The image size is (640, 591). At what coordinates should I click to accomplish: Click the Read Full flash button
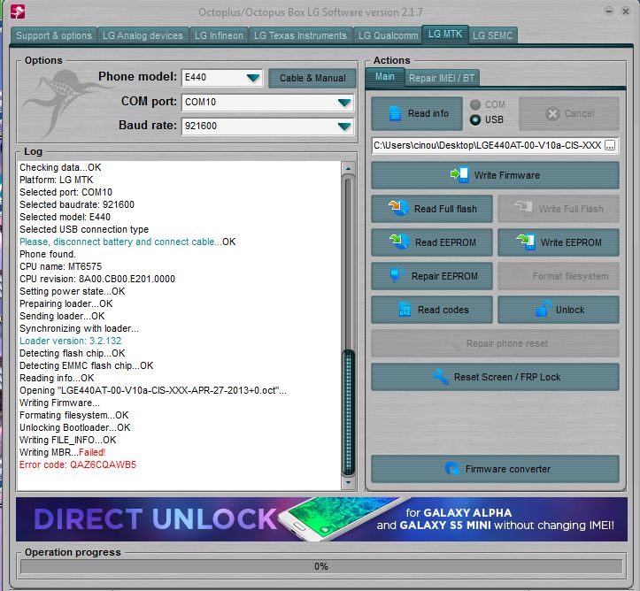click(432, 209)
